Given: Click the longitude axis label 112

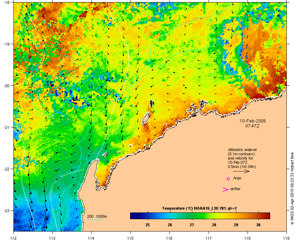Looking at the screenshot, I should 14,238.
